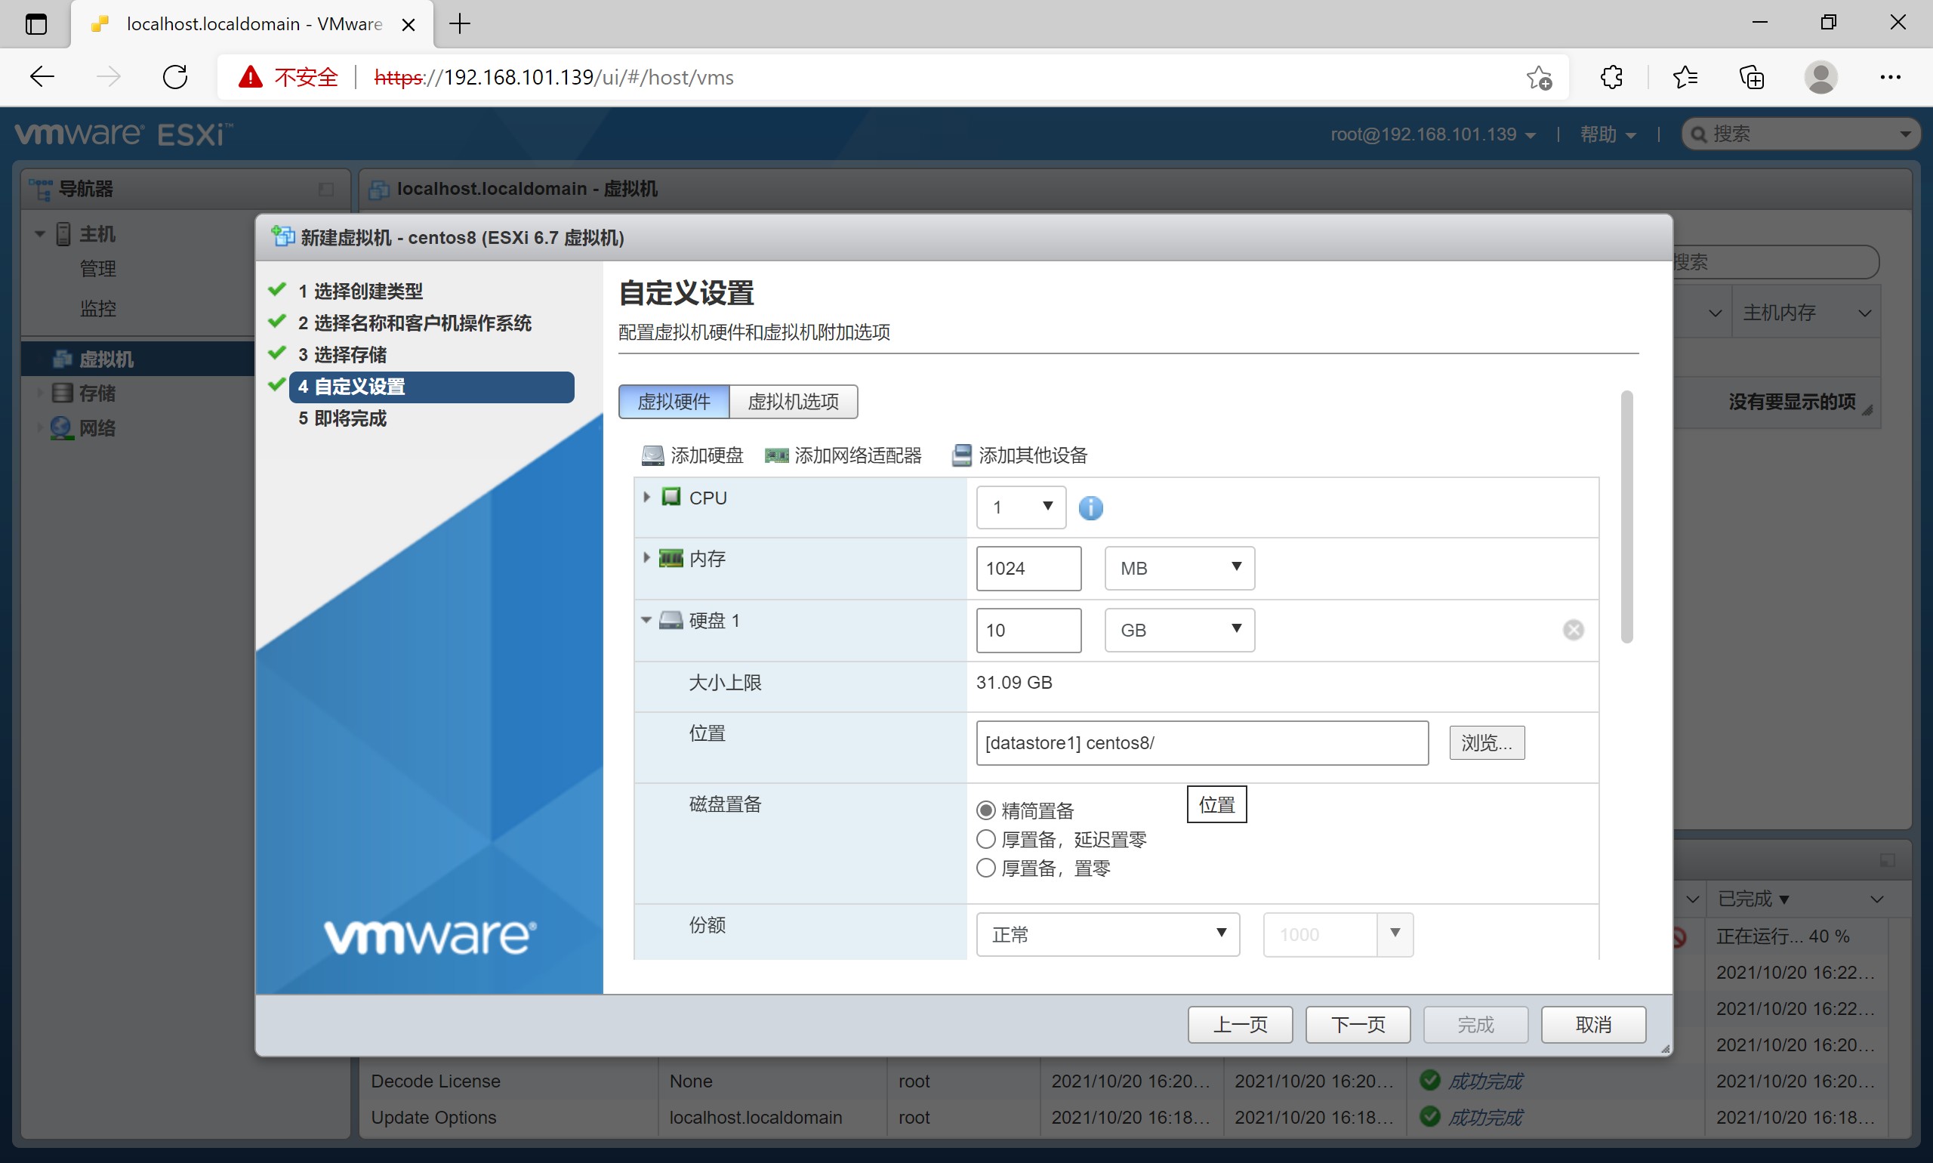Viewport: 1933px width, 1163px height.
Task: Click the 下一页 button
Action: tap(1356, 1024)
